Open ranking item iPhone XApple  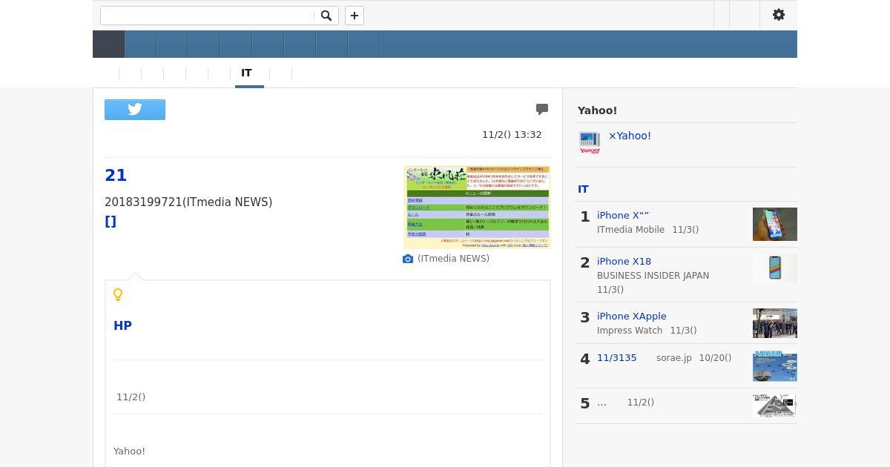[632, 316]
